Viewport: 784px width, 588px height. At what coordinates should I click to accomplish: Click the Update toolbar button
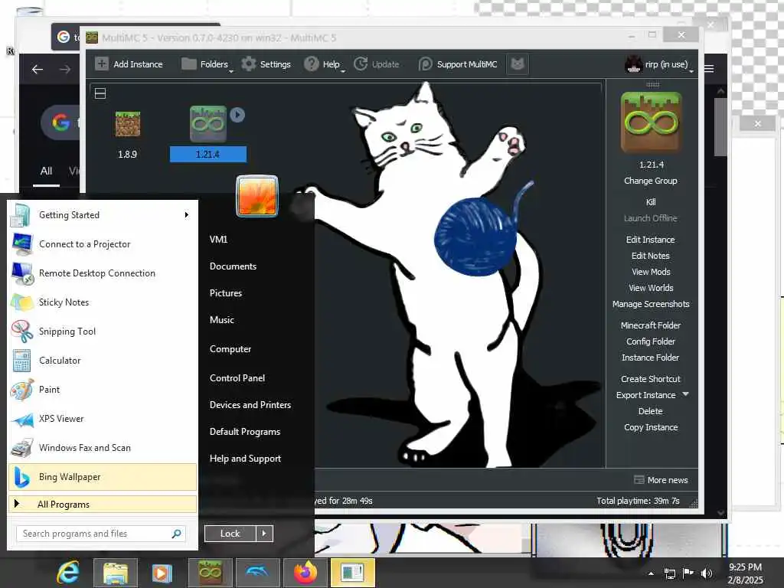pyautogui.click(x=377, y=64)
